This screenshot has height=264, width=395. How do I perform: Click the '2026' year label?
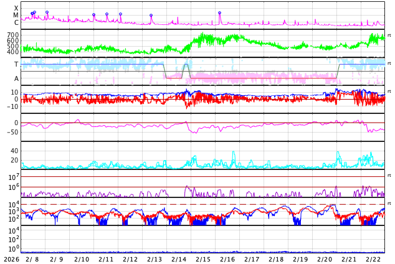12,260
